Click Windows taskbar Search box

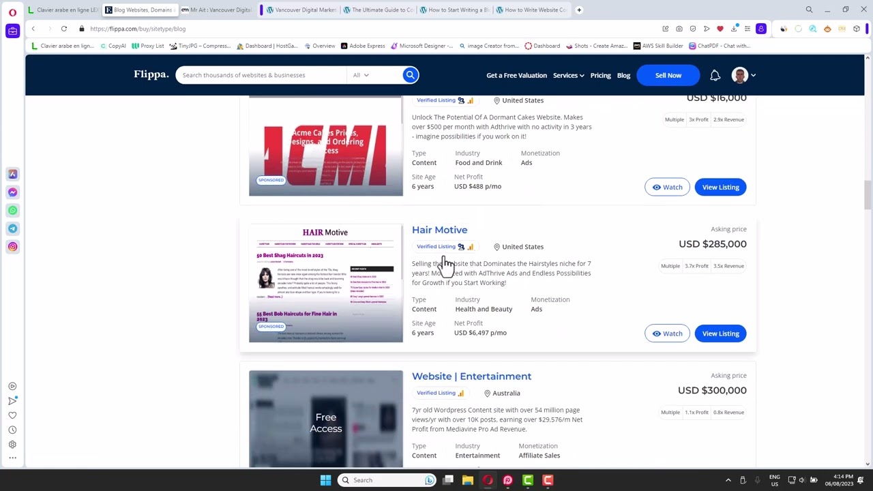point(387,480)
